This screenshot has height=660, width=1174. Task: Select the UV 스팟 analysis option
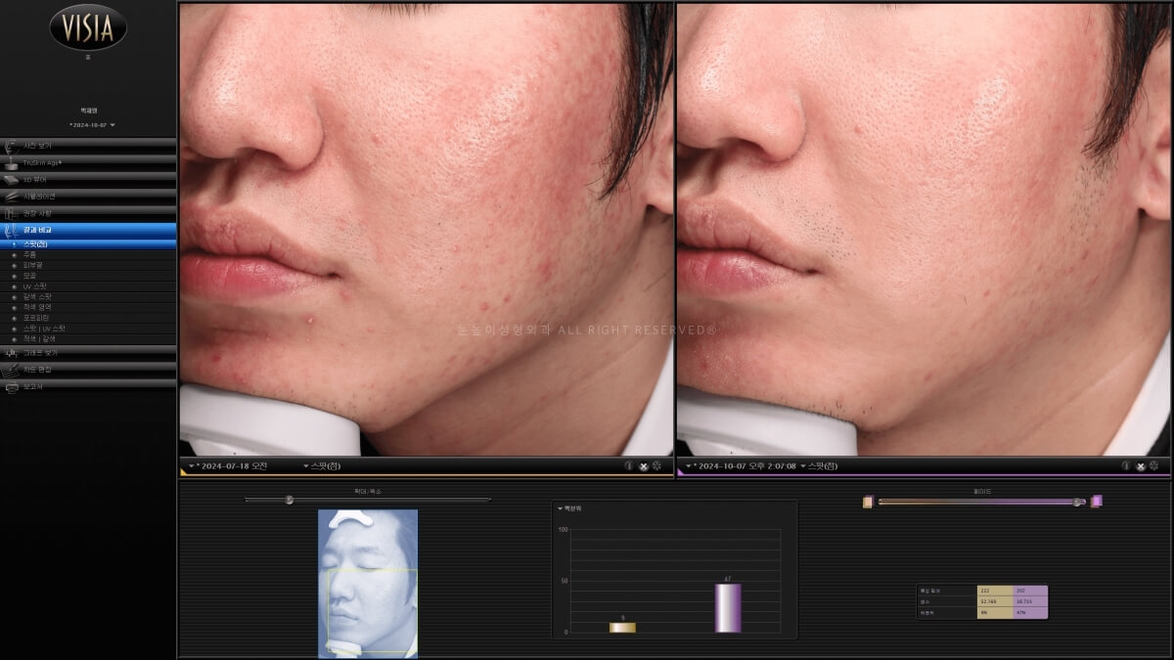point(88,286)
